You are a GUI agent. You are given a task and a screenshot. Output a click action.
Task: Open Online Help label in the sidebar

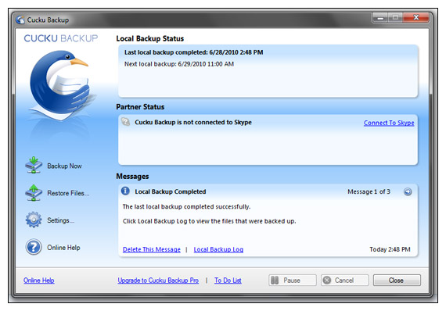coord(63,248)
